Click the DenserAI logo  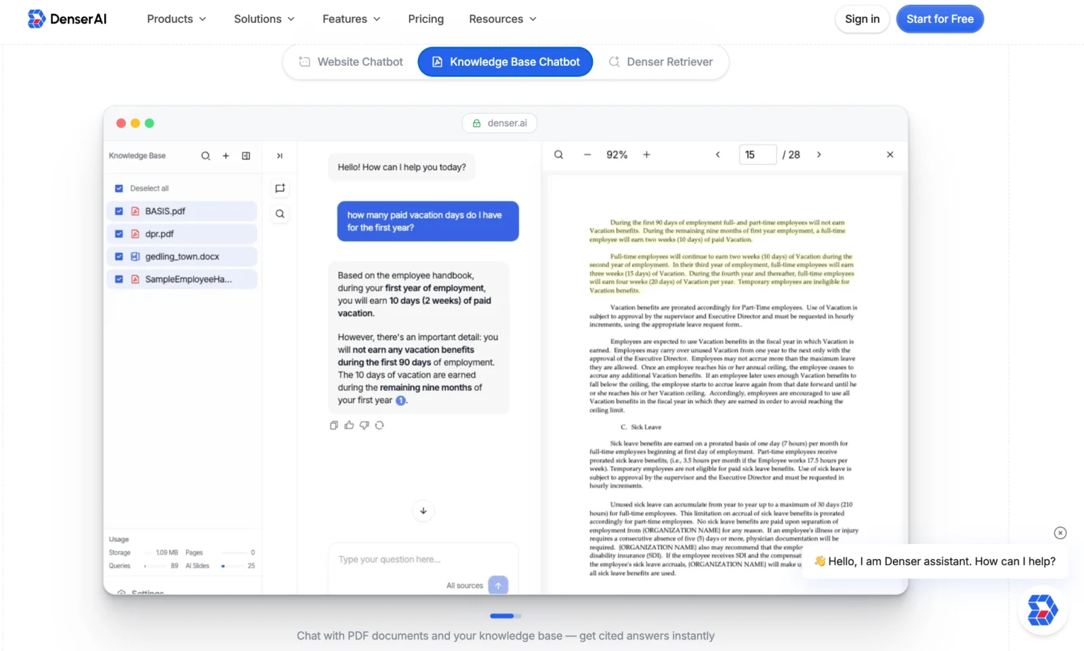tap(67, 19)
